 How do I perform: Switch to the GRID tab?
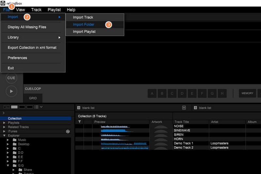[x=33, y=98]
